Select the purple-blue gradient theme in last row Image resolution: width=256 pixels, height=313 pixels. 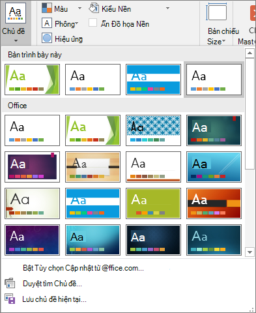tap(32, 240)
